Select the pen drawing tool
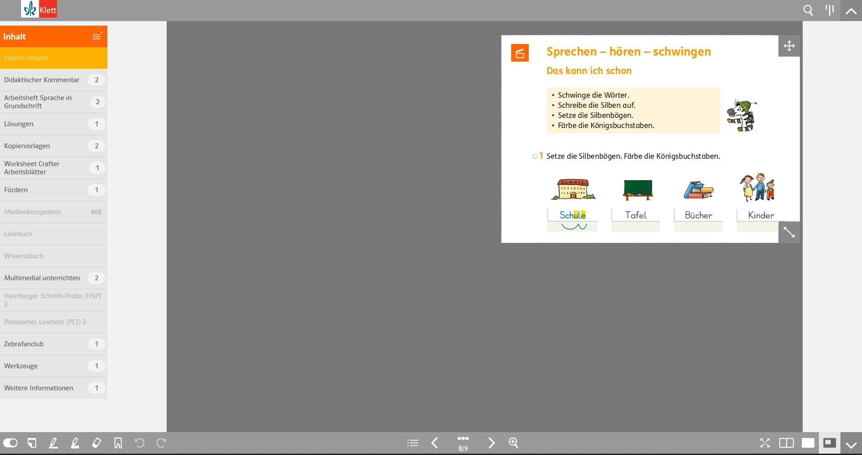 53,443
